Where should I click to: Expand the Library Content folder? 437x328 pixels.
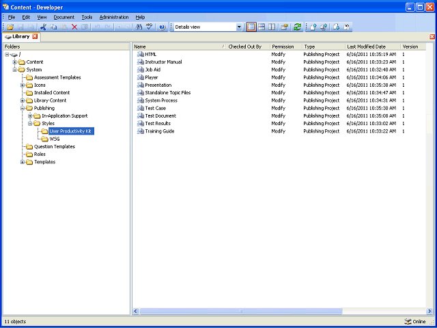point(23,100)
